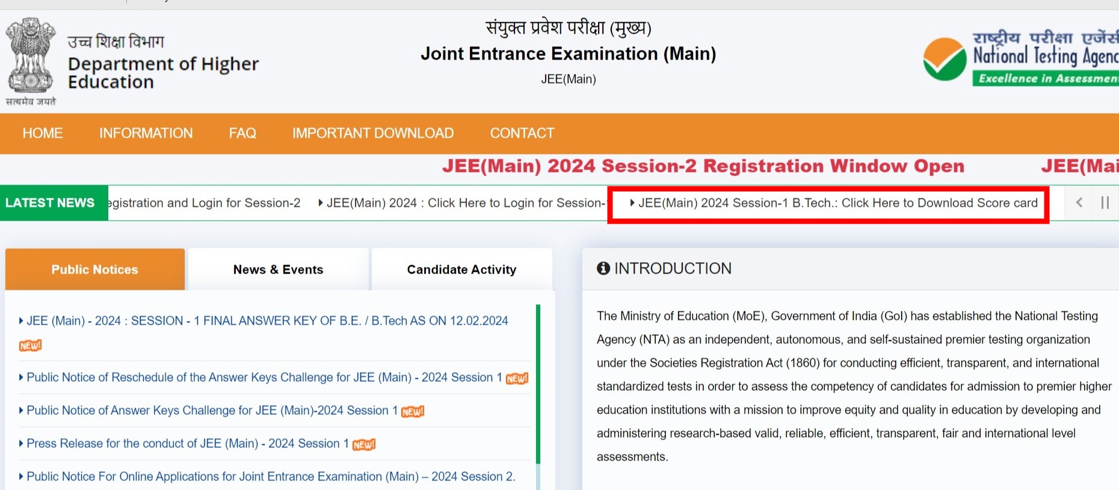Image resolution: width=1119 pixels, height=490 pixels.
Task: Go to the CONTACT page
Action: tap(522, 133)
